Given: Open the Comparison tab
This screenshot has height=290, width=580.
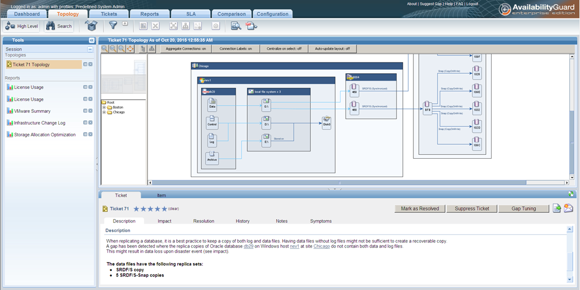Looking at the screenshot, I should [x=232, y=14].
